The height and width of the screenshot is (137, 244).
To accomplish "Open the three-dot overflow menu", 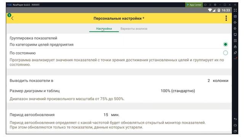I will 226,18.
